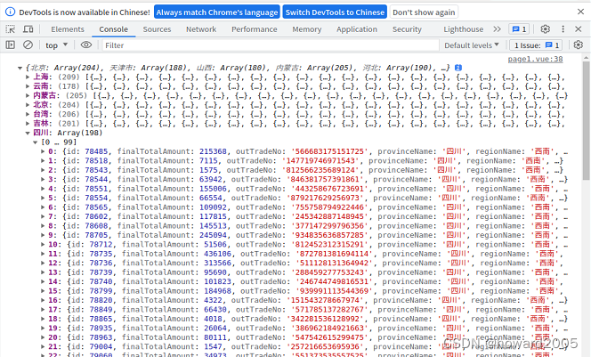Expand object 5 with id 78554
591x357 pixels.
[43, 198]
